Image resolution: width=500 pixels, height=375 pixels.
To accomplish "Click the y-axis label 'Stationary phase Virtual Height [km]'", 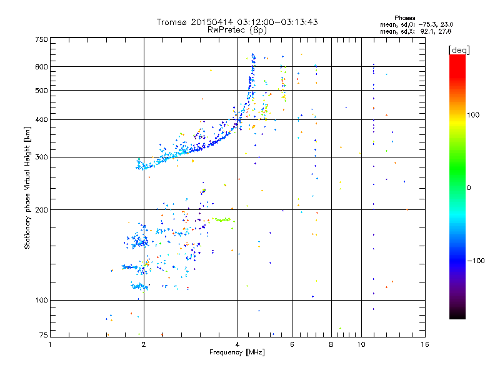I will pyautogui.click(x=27, y=187).
